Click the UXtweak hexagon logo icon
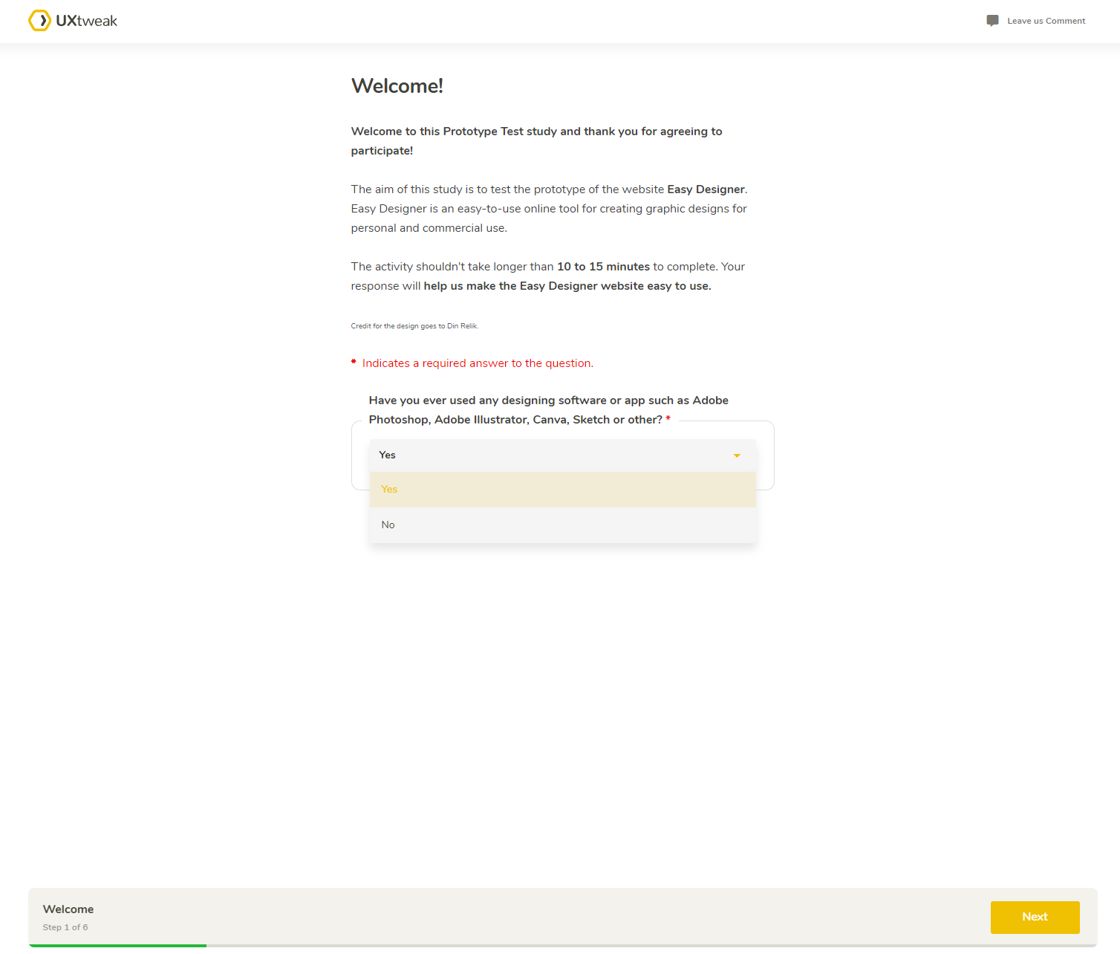 [x=39, y=21]
